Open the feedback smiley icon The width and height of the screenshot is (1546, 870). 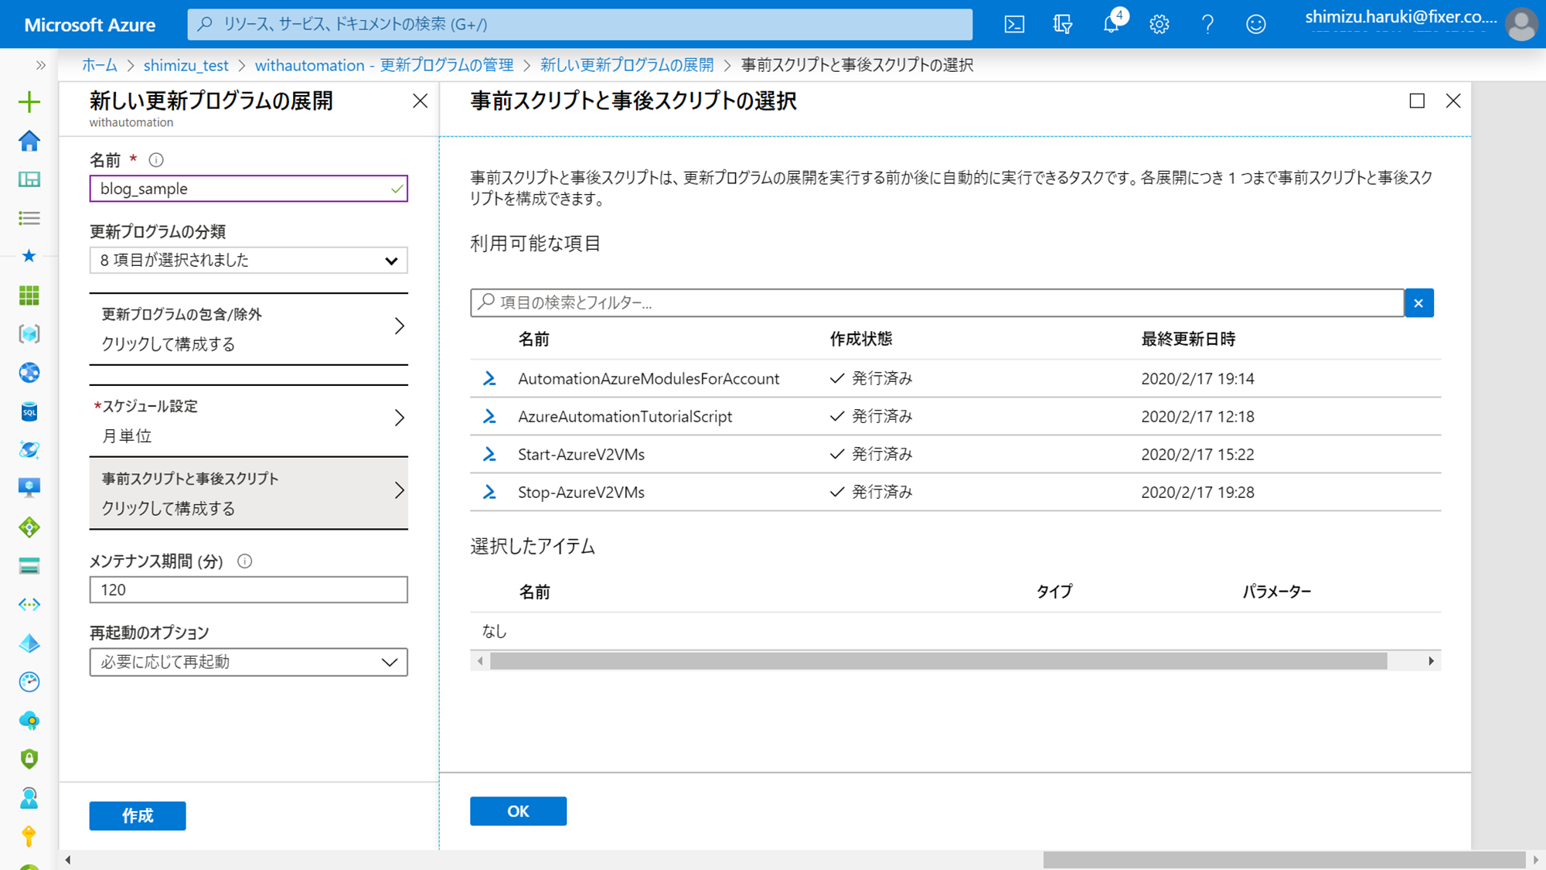click(x=1256, y=24)
